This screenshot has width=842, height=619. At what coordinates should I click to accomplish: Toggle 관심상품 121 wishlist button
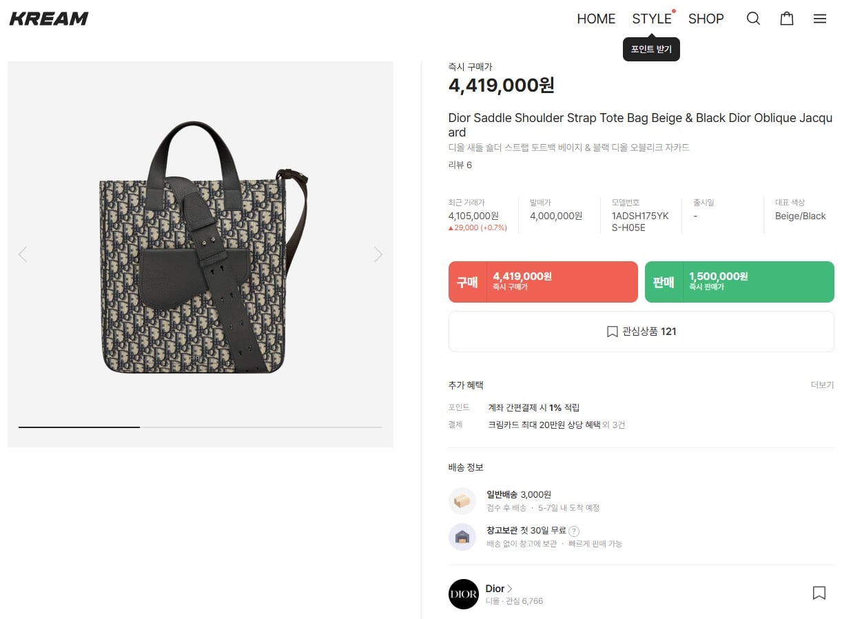[641, 332]
